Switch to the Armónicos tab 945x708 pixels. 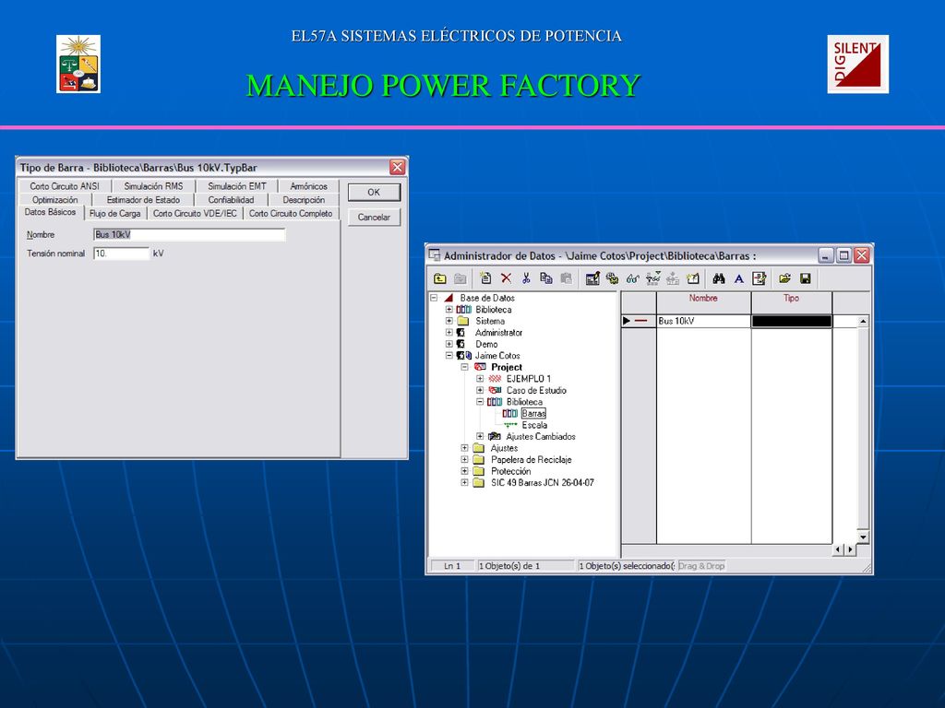tap(308, 186)
